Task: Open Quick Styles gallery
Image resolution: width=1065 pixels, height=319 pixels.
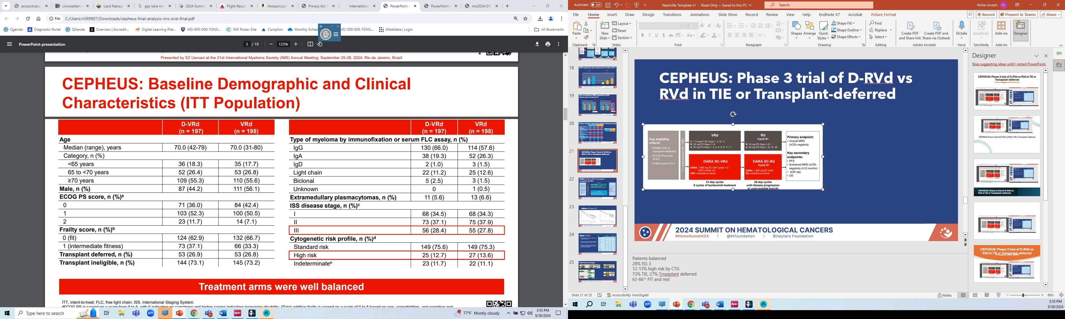Action: tap(823, 30)
